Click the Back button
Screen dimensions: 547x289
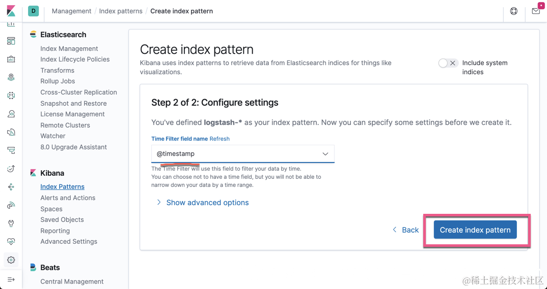[x=405, y=230]
